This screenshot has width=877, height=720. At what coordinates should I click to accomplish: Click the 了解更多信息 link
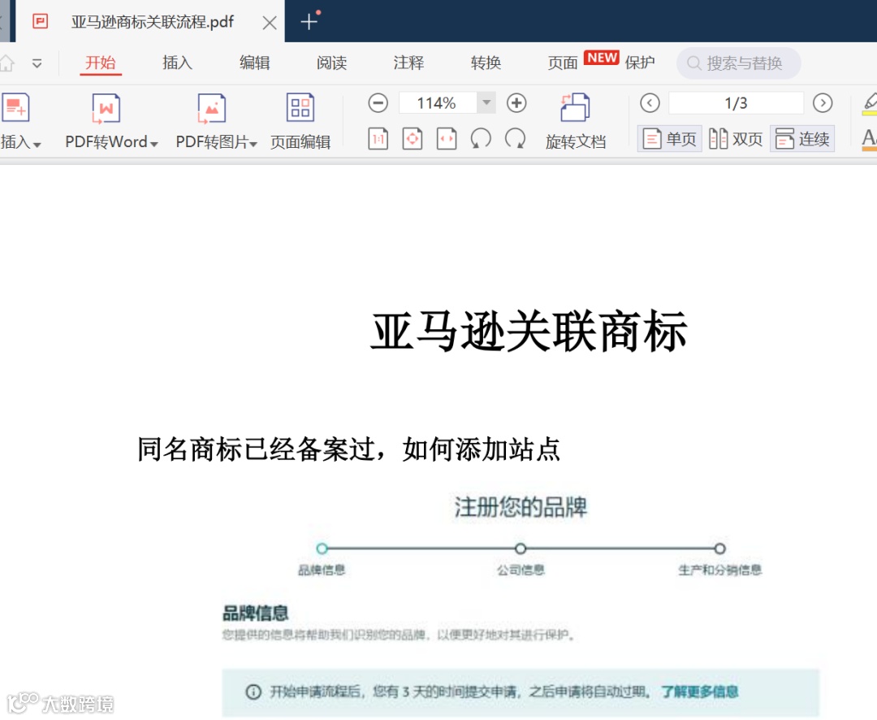[x=700, y=692]
